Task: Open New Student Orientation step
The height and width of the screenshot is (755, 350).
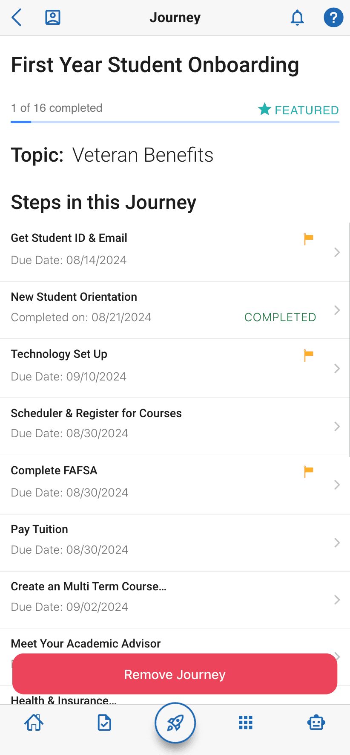Action: point(175,310)
